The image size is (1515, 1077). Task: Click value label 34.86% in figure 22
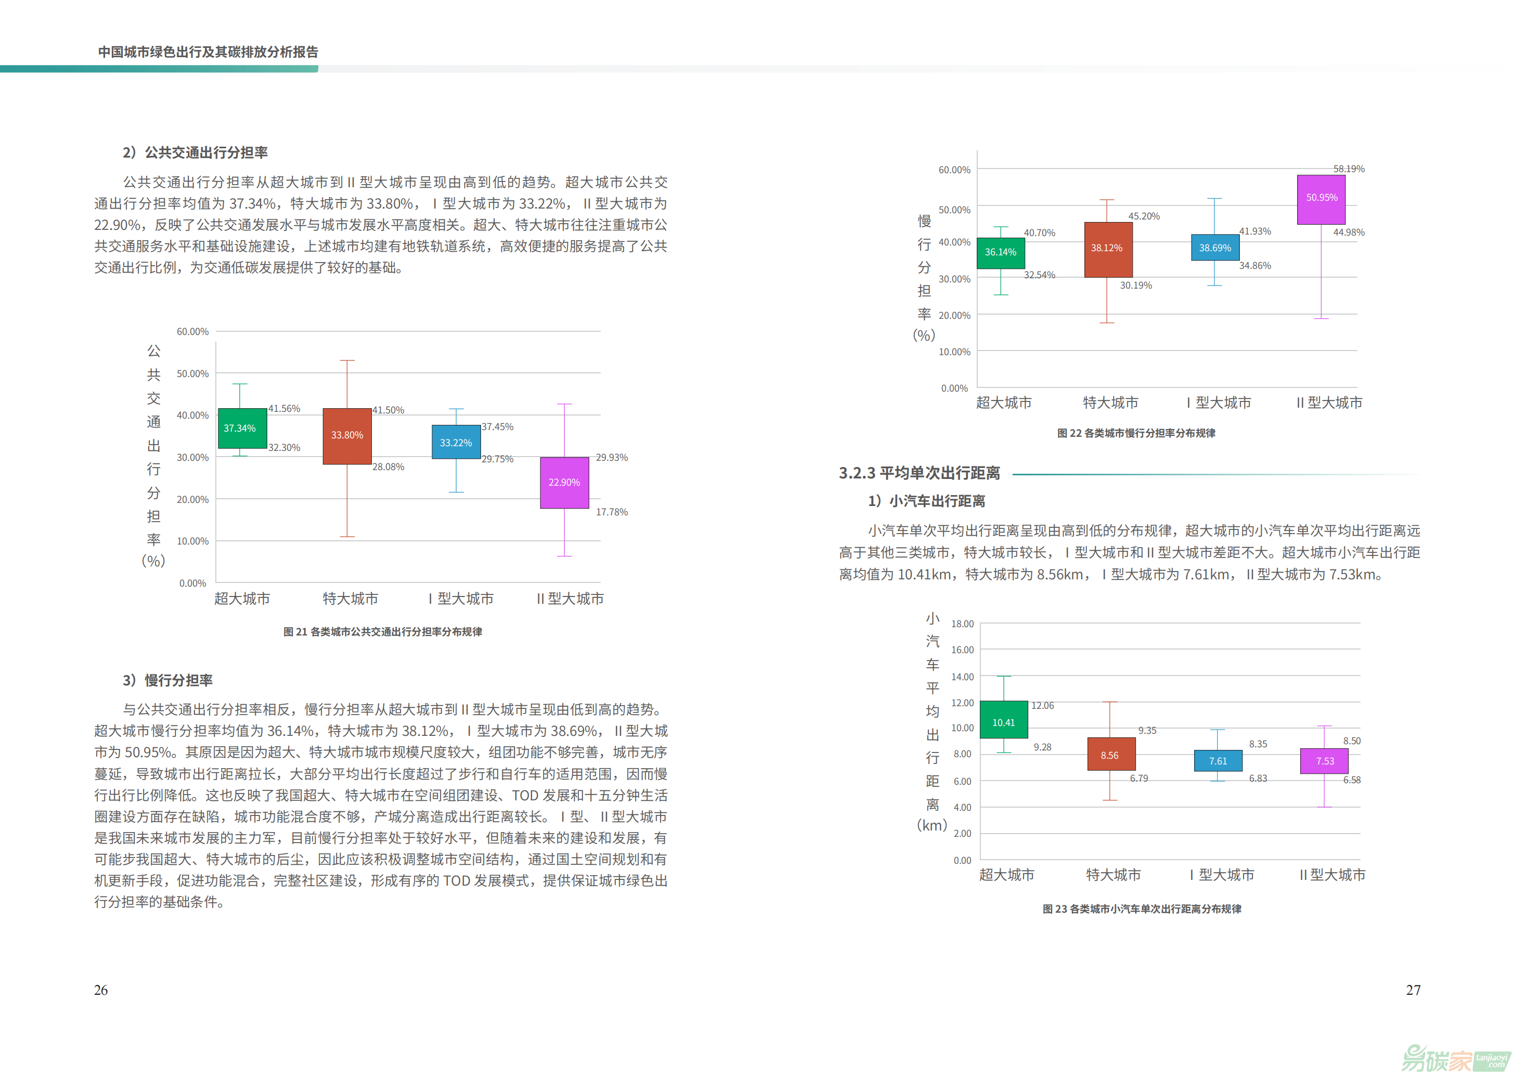1255,265
